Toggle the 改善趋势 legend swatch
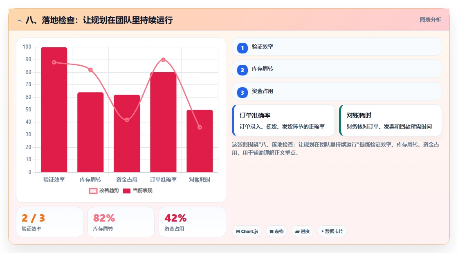The image size is (458, 253). 93,191
